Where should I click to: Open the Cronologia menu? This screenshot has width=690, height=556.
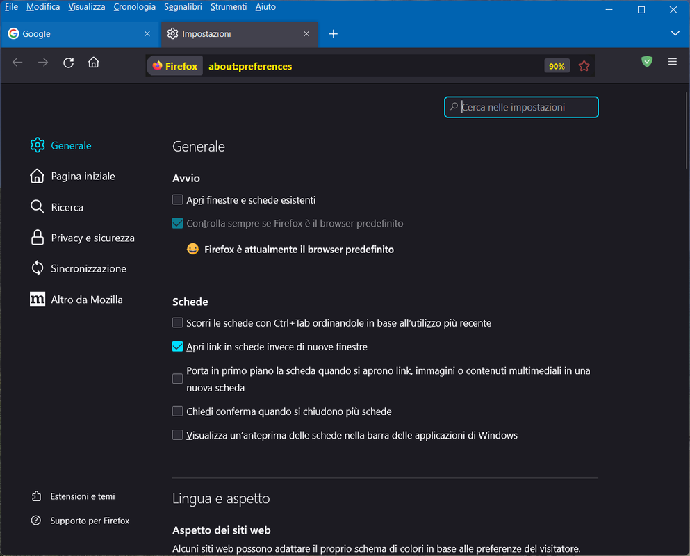[x=135, y=7]
